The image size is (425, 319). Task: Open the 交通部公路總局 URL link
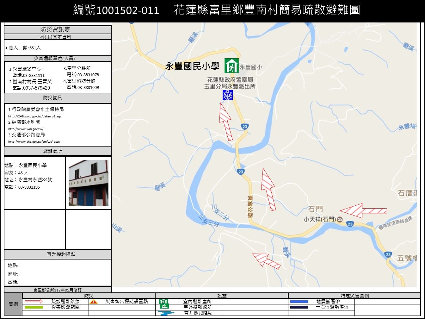point(34,141)
